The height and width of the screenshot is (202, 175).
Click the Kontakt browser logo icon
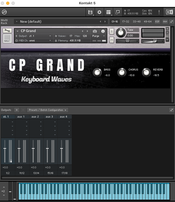click(4, 12)
